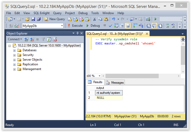Expand the Server Objects node
Image resolution: width=191 pixels, height=132 pixels.
(x=14, y=60)
